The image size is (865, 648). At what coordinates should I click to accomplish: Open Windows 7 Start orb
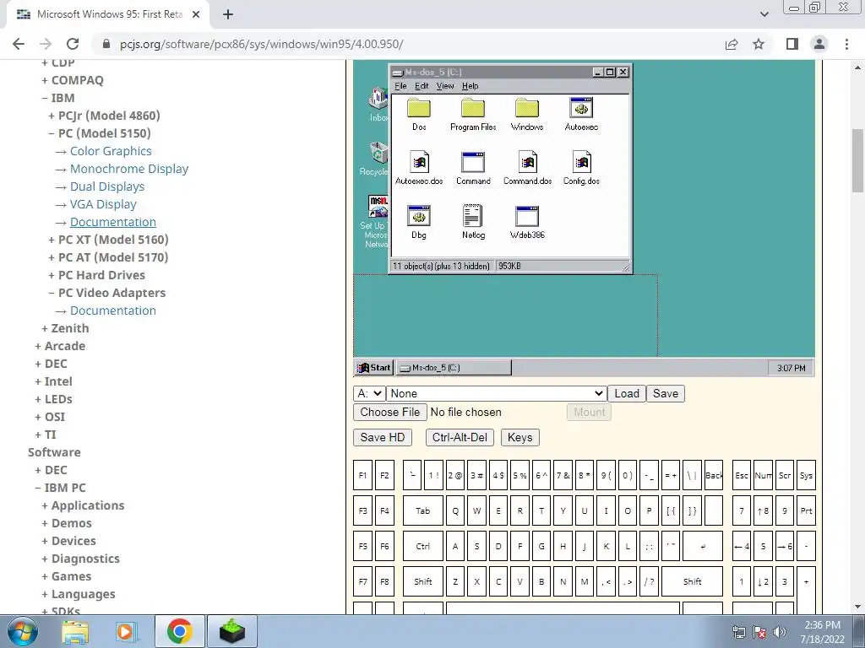[23, 631]
